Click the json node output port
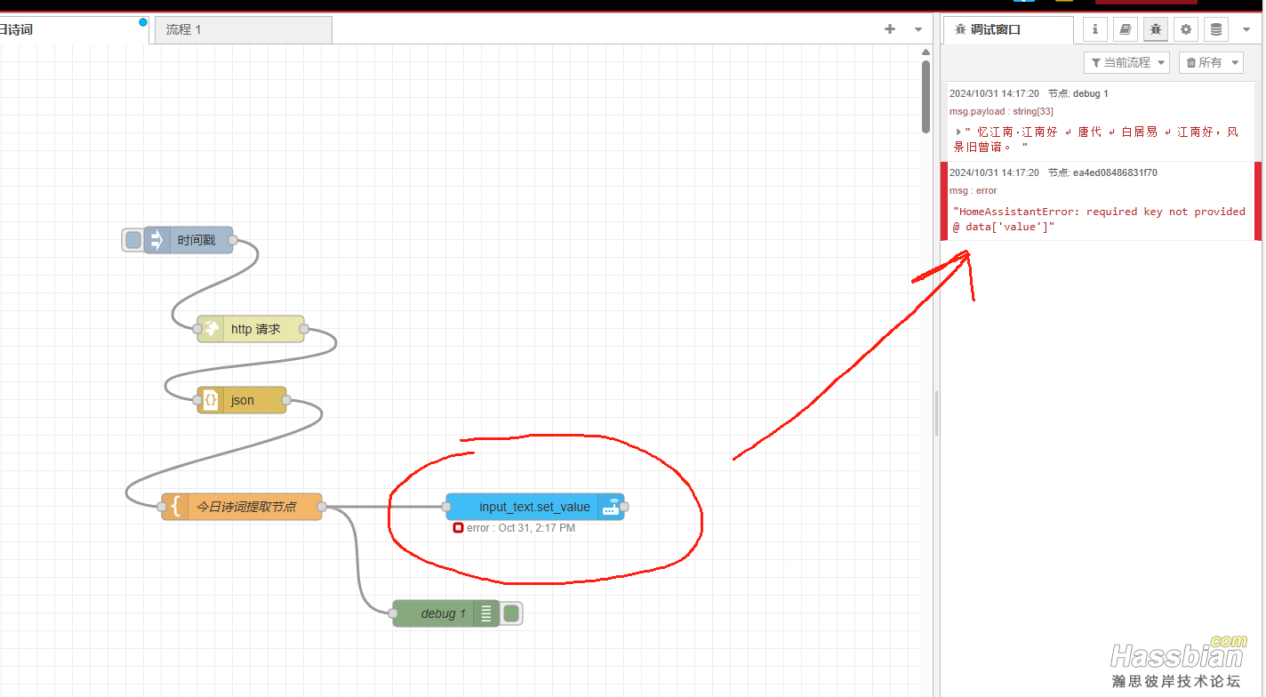The width and height of the screenshot is (1266, 697). pos(286,400)
